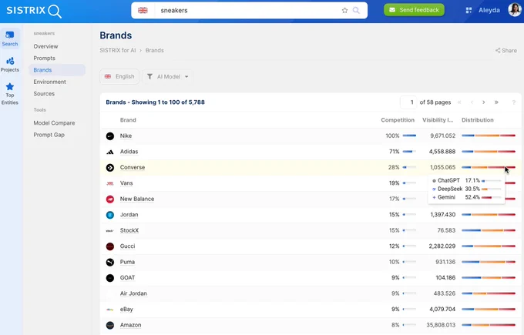Open the Adidas brand link
The height and width of the screenshot is (335, 524).
[129, 152]
